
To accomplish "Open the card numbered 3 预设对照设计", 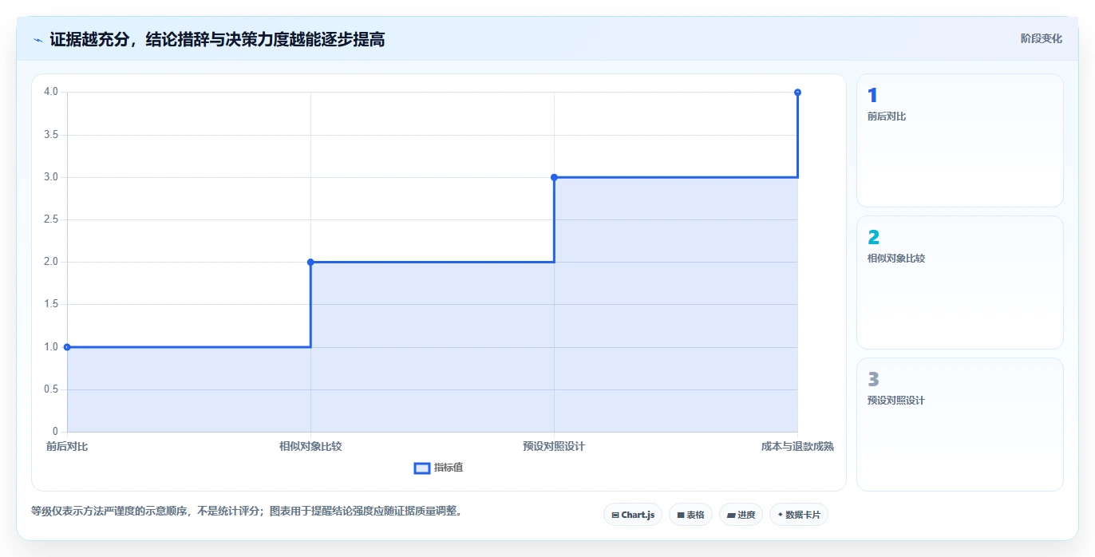I will click(x=959, y=425).
